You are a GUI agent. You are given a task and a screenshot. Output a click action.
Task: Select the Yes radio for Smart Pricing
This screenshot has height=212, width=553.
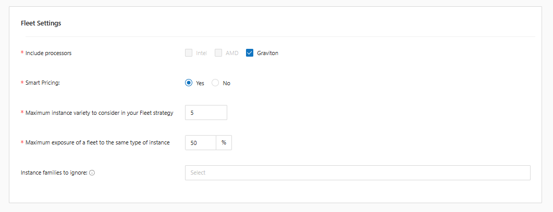(189, 83)
